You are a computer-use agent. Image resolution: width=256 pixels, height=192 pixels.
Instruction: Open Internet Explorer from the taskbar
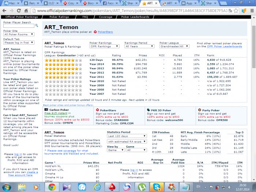pos(97,187)
